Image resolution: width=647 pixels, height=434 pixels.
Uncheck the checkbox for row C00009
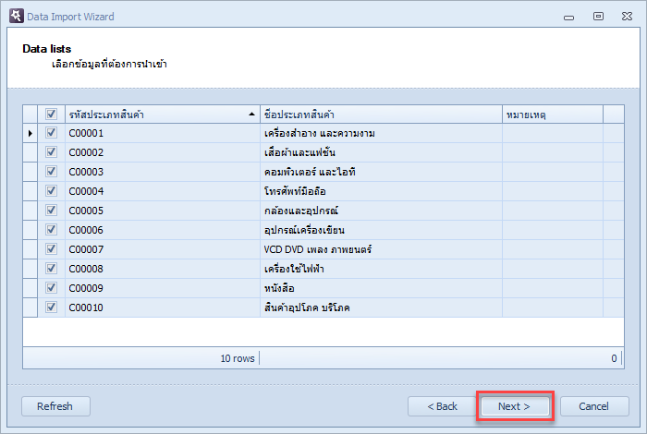pyautogui.click(x=51, y=288)
